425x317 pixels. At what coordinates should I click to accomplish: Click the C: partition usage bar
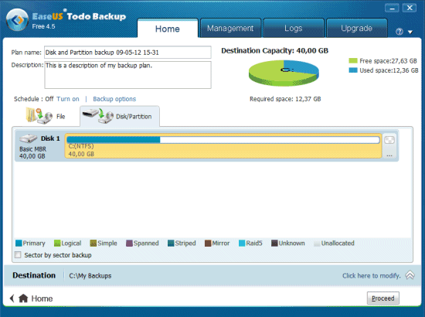point(223,140)
